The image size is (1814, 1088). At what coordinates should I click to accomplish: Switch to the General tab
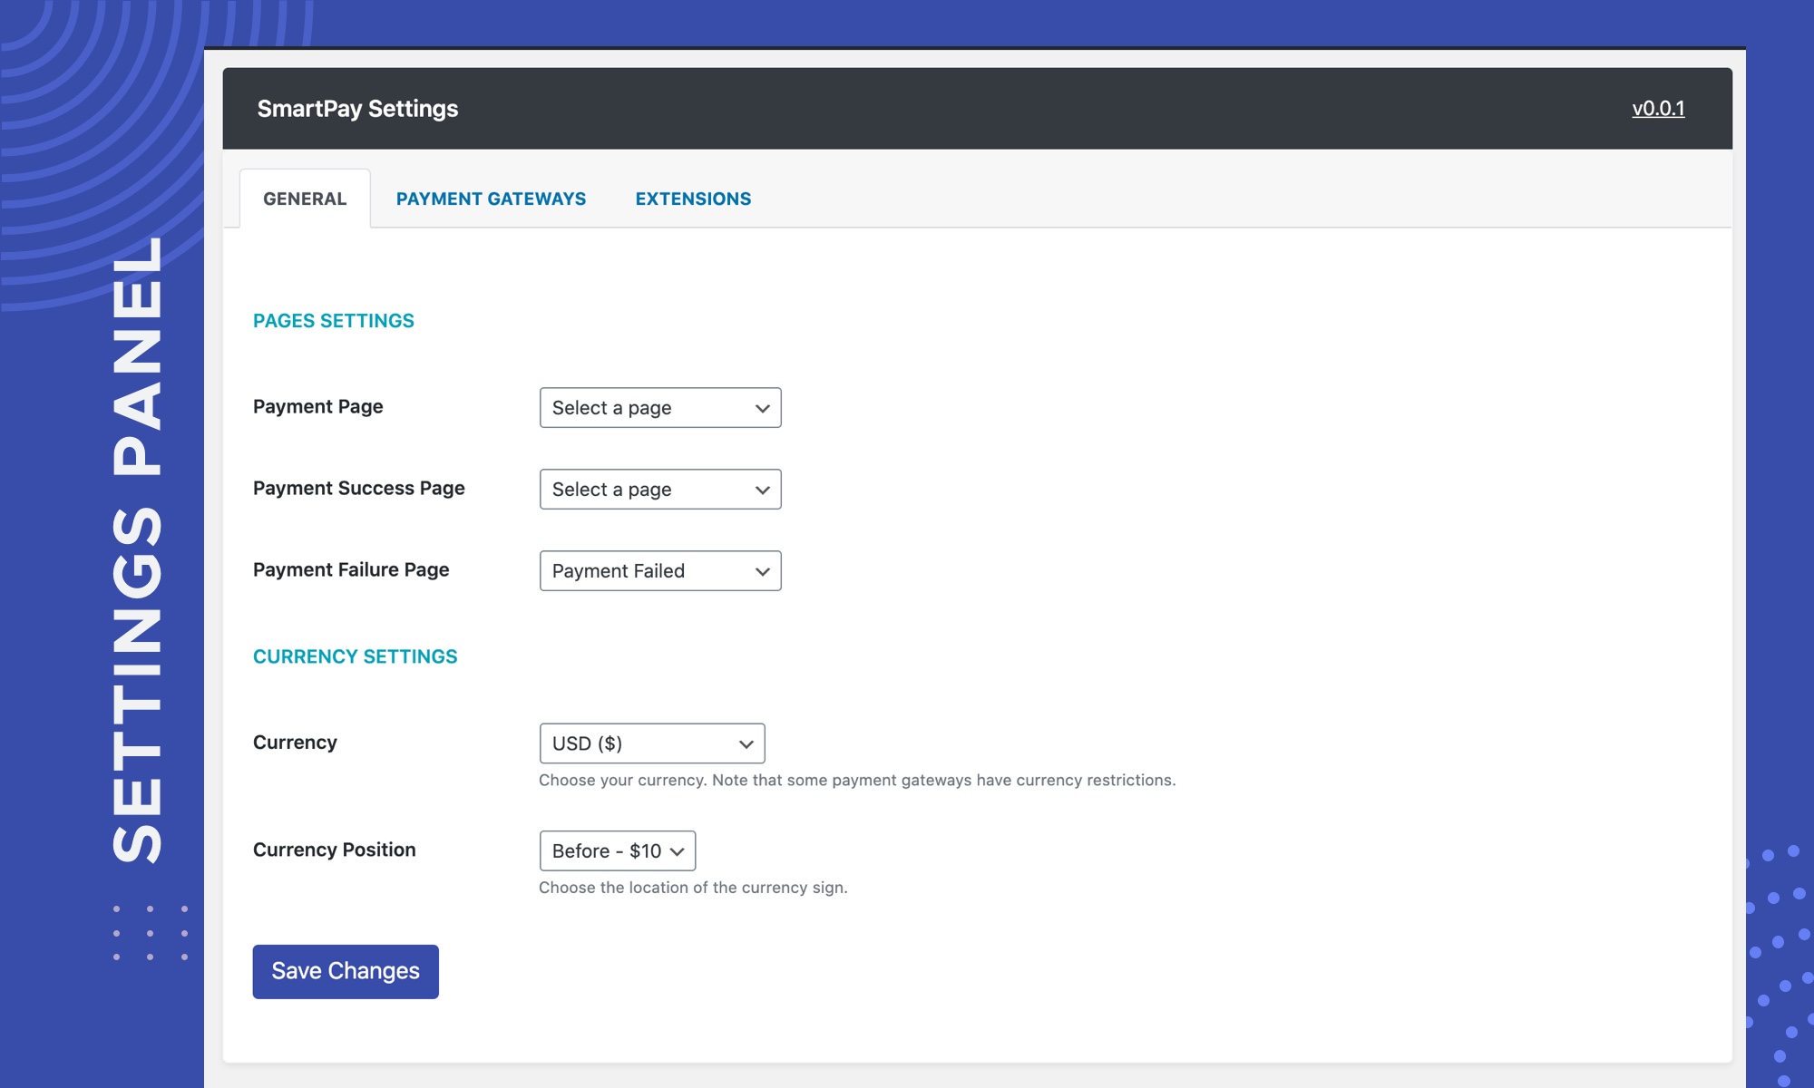point(305,199)
